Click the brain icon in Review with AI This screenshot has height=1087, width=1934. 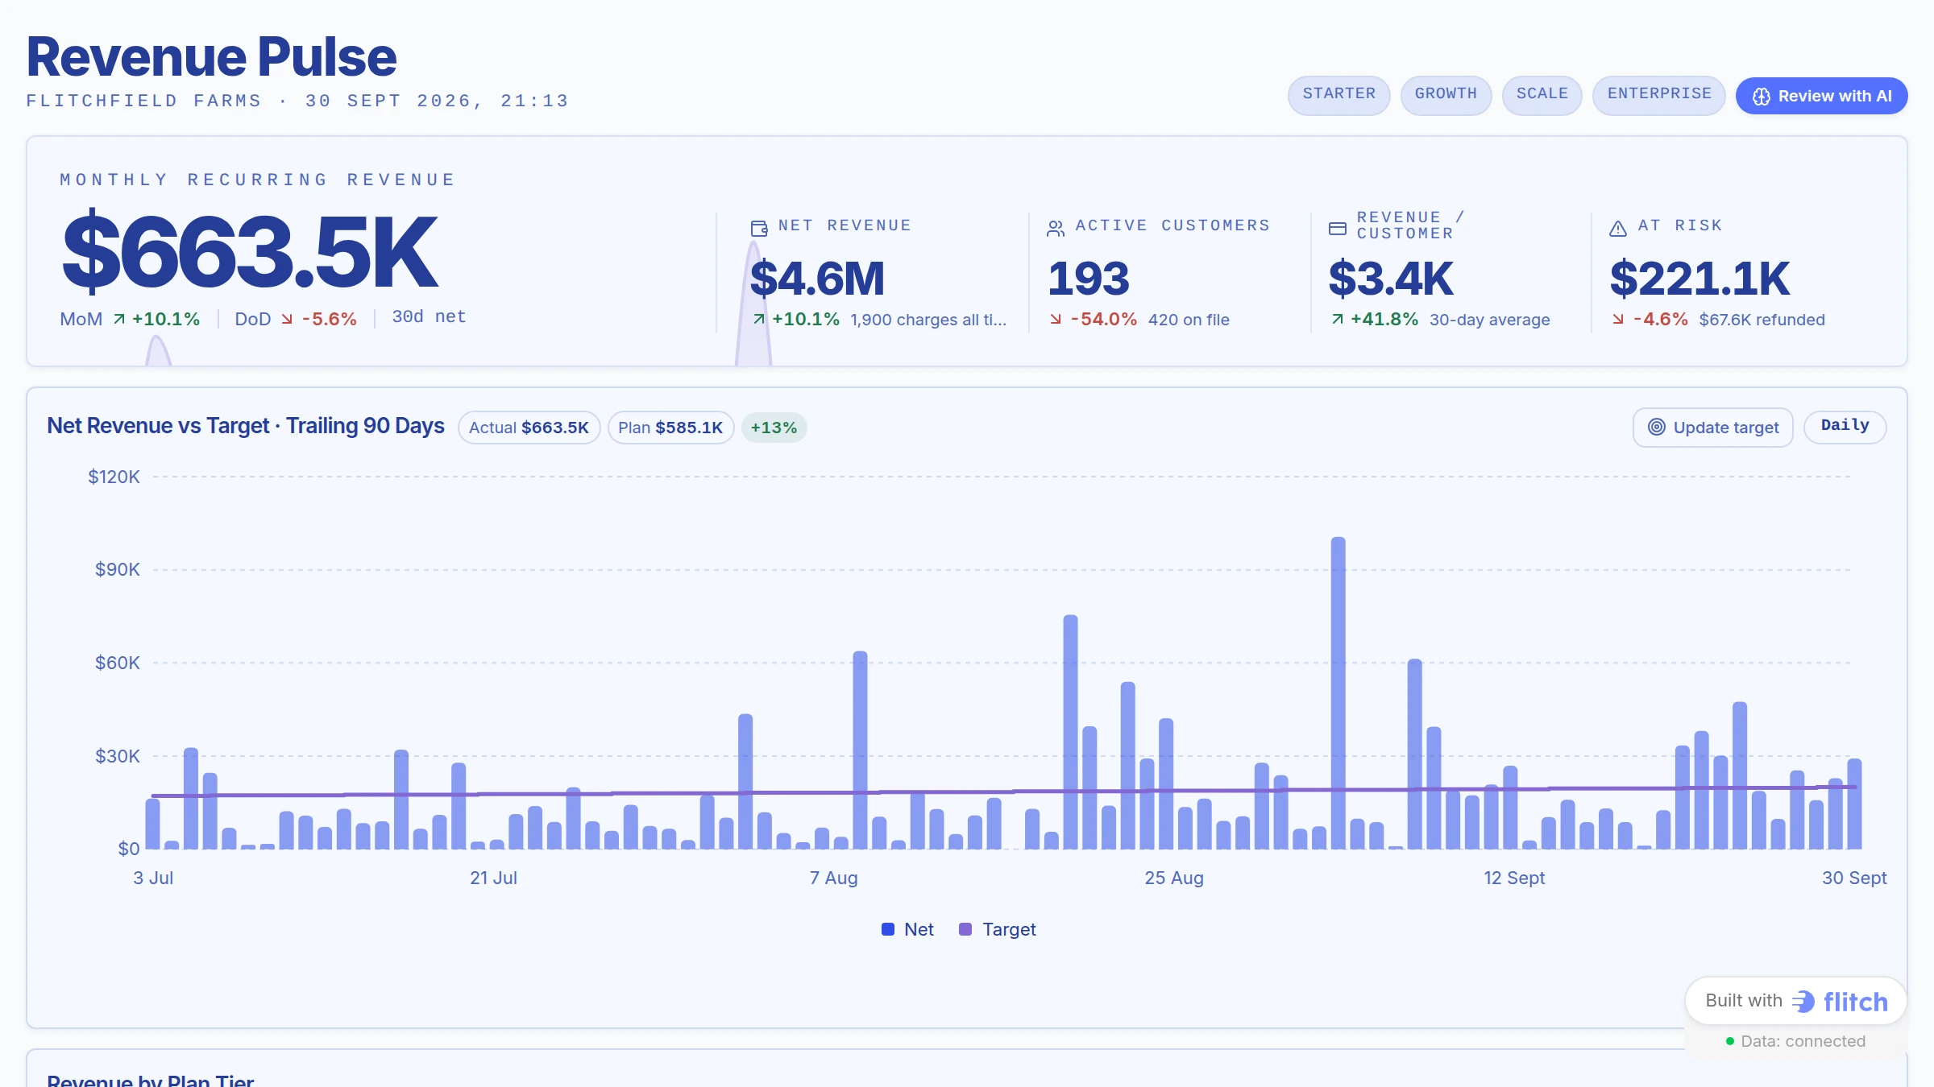[1762, 97]
